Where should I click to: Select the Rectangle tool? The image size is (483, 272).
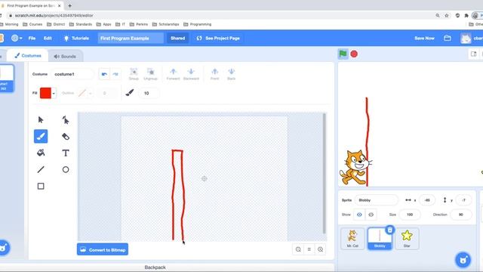click(x=41, y=187)
